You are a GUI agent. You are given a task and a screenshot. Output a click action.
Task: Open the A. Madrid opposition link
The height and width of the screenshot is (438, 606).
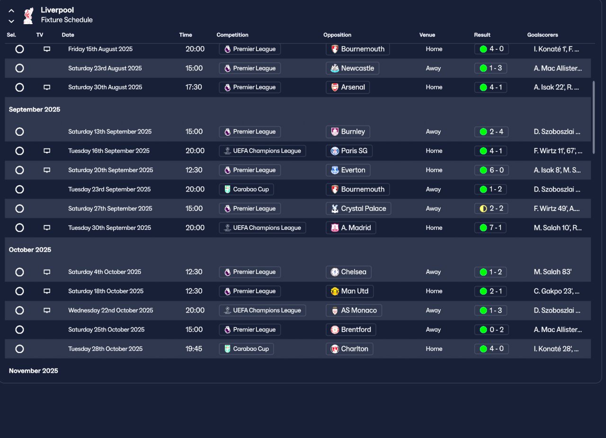coord(351,228)
